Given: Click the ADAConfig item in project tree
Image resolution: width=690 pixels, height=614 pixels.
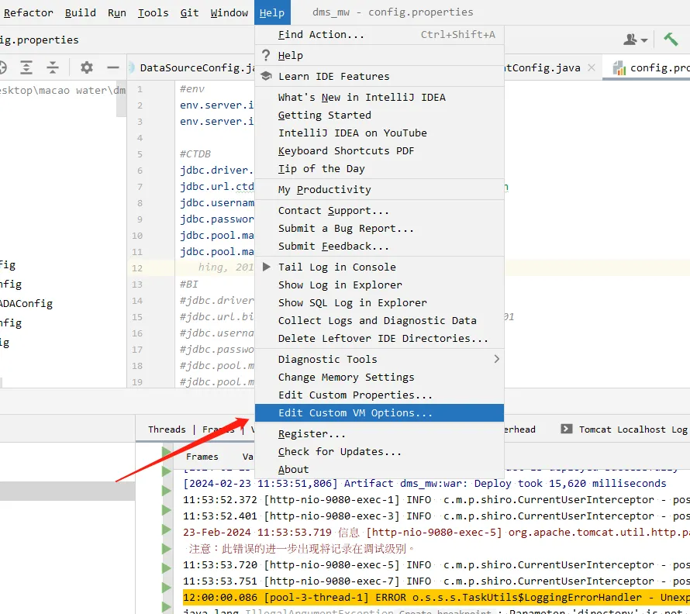Looking at the screenshot, I should (26, 303).
